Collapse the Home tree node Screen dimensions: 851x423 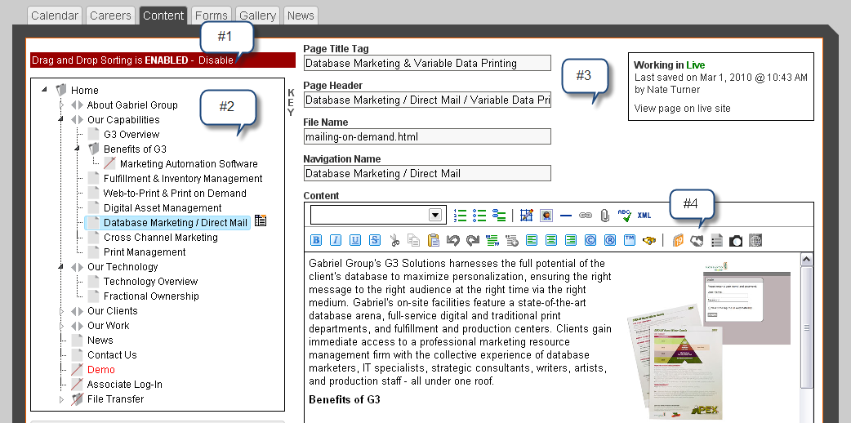coord(44,90)
